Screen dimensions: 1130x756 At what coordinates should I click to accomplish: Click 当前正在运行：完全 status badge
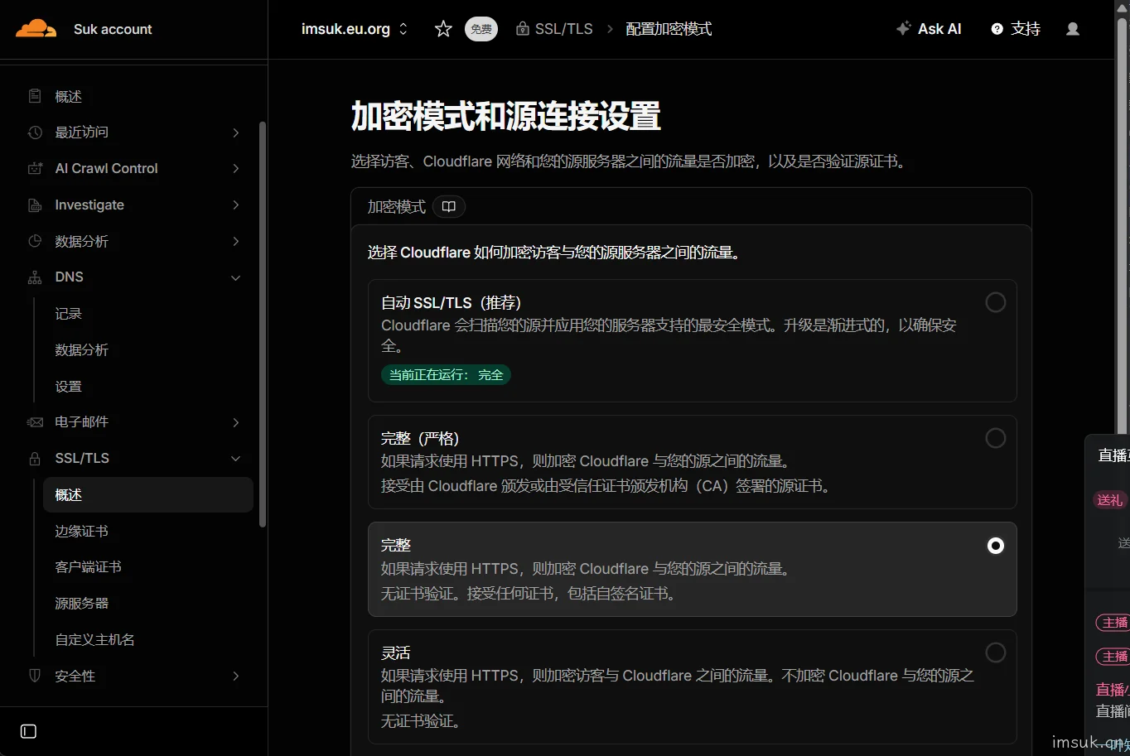click(x=446, y=375)
